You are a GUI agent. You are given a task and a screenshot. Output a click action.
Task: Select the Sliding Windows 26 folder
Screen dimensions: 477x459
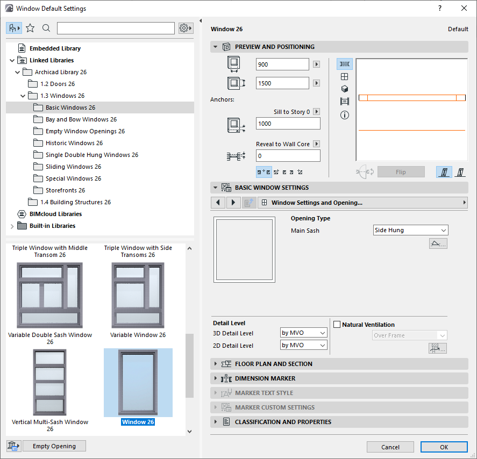73,167
